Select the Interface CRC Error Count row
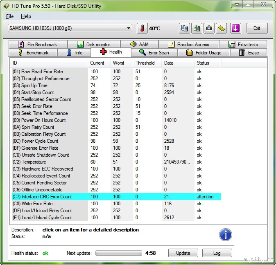276x265 pixels. pos(117,197)
